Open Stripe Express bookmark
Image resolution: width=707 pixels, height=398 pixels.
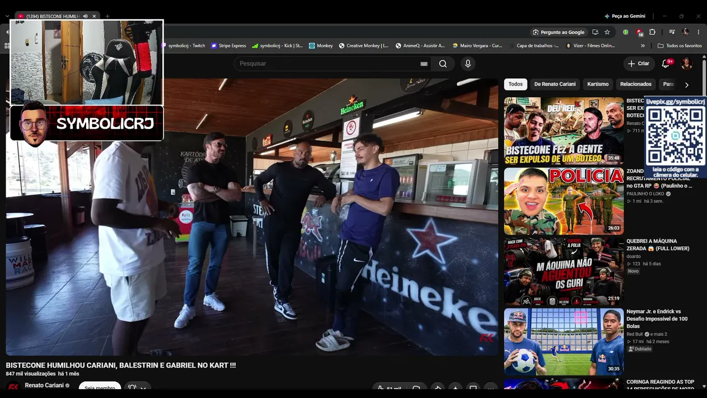pos(229,46)
